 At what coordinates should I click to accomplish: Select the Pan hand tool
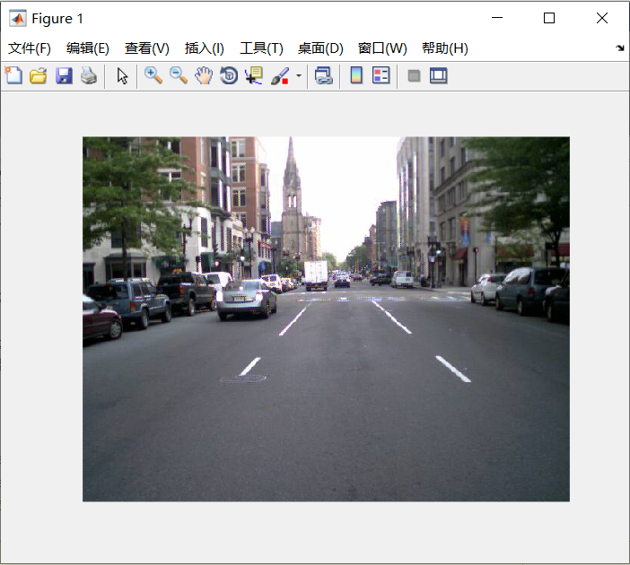pyautogui.click(x=204, y=75)
